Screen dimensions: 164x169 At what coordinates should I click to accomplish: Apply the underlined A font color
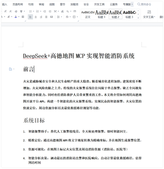click(16, 17)
